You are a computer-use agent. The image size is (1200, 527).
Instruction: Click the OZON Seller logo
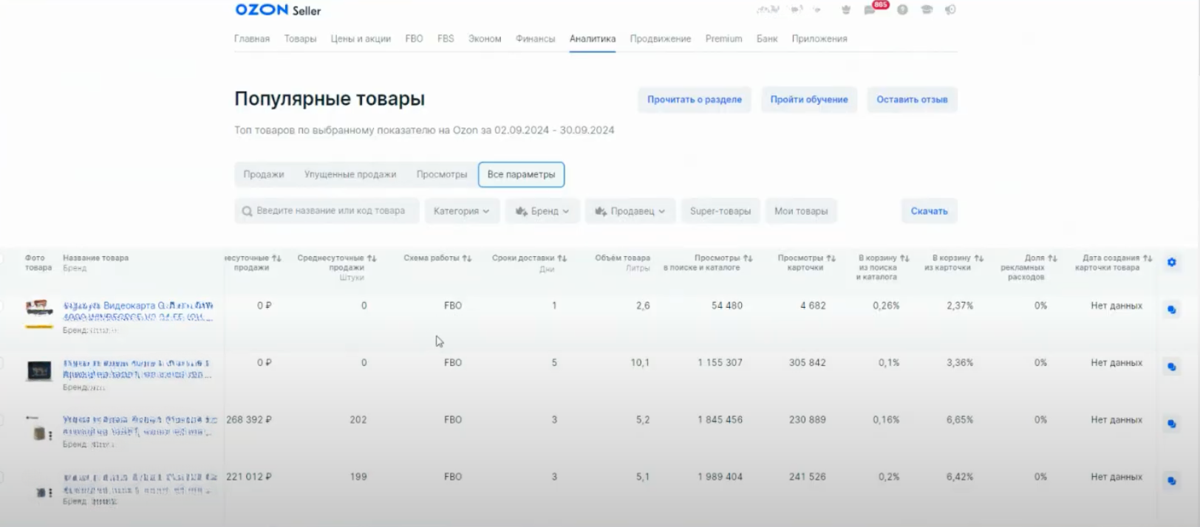tap(278, 10)
